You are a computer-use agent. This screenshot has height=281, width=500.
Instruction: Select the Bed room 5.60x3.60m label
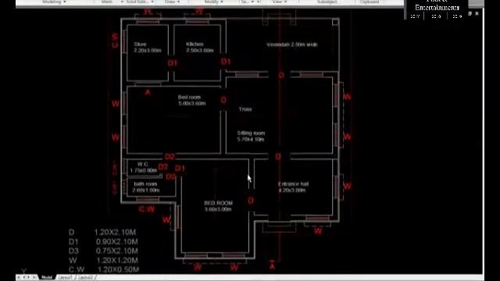pos(191,100)
